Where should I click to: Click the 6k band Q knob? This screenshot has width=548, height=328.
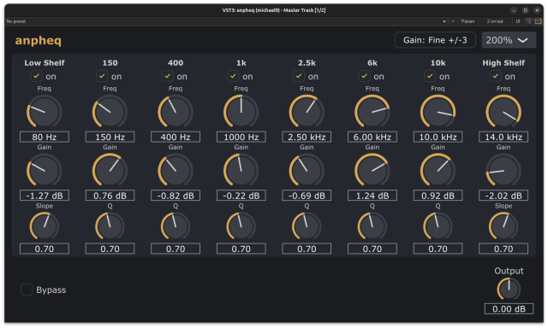372,226
